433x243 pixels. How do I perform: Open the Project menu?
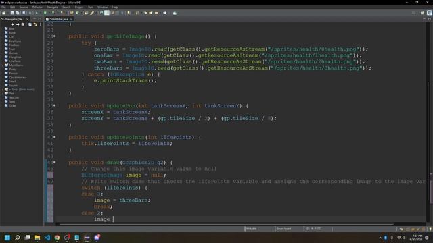pos(79,7)
